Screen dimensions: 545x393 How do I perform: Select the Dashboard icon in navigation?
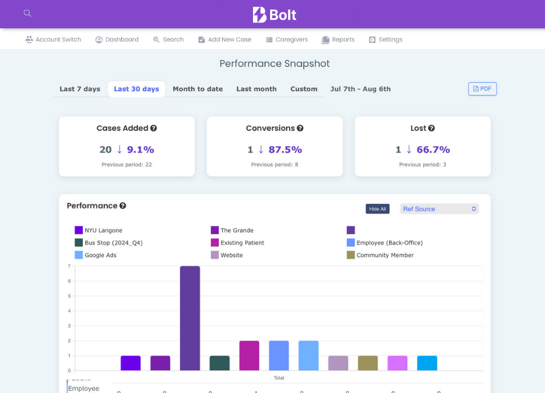click(98, 39)
